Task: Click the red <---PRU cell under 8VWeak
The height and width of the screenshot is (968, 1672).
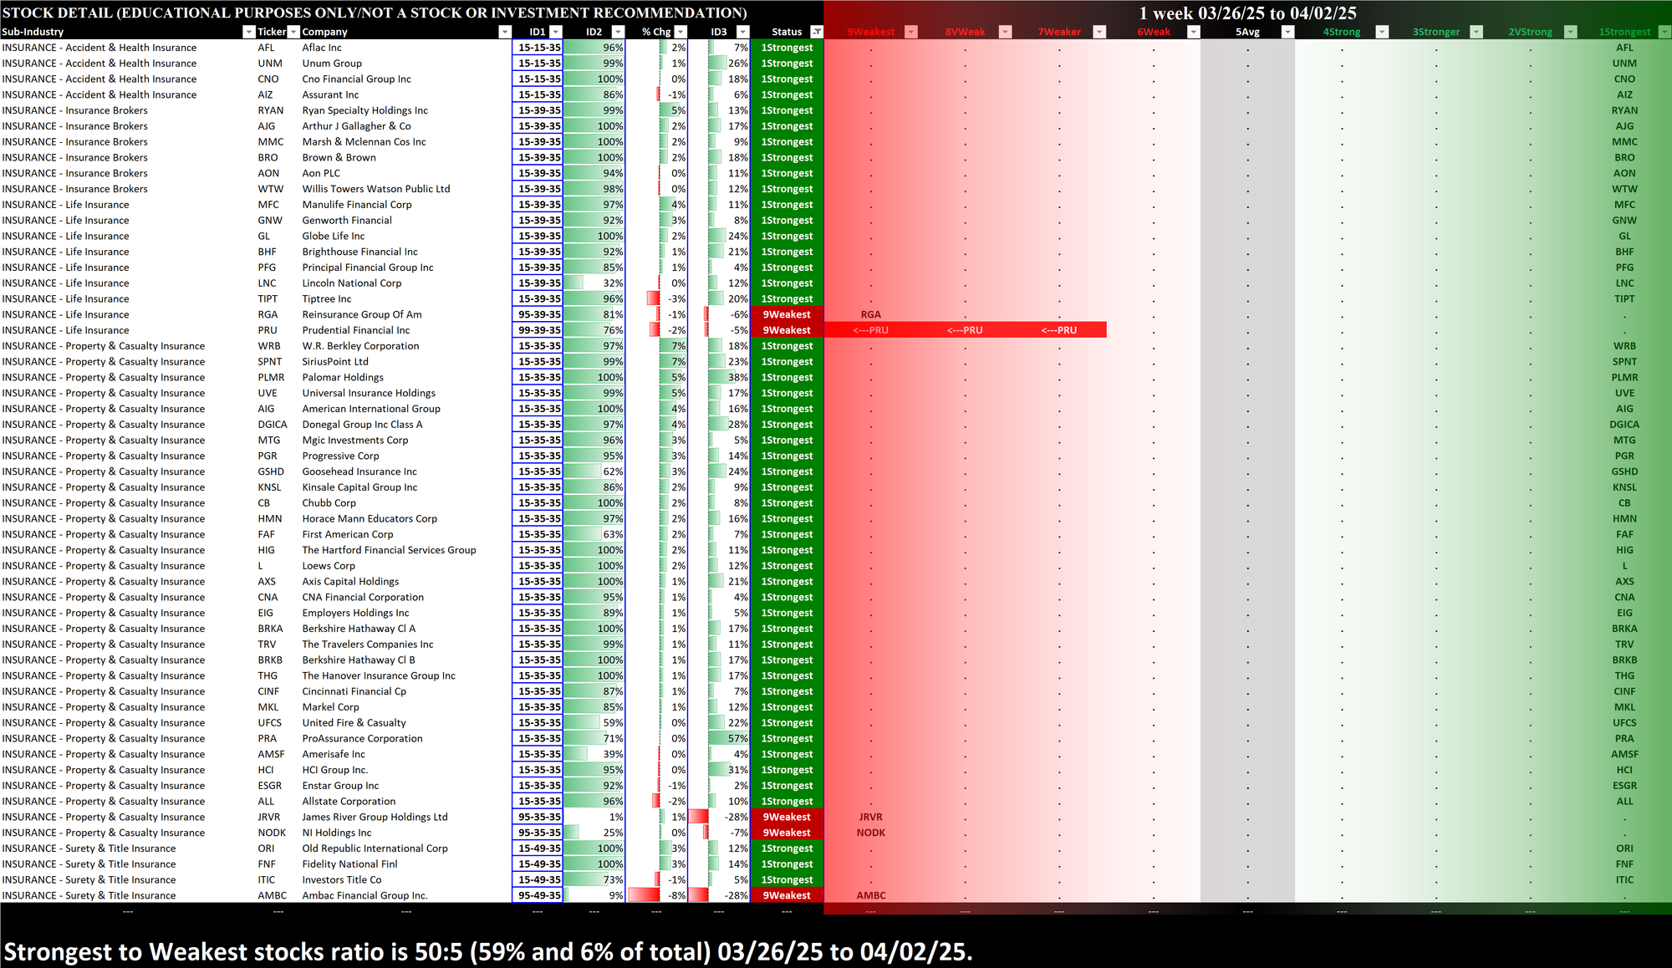Action: [965, 330]
